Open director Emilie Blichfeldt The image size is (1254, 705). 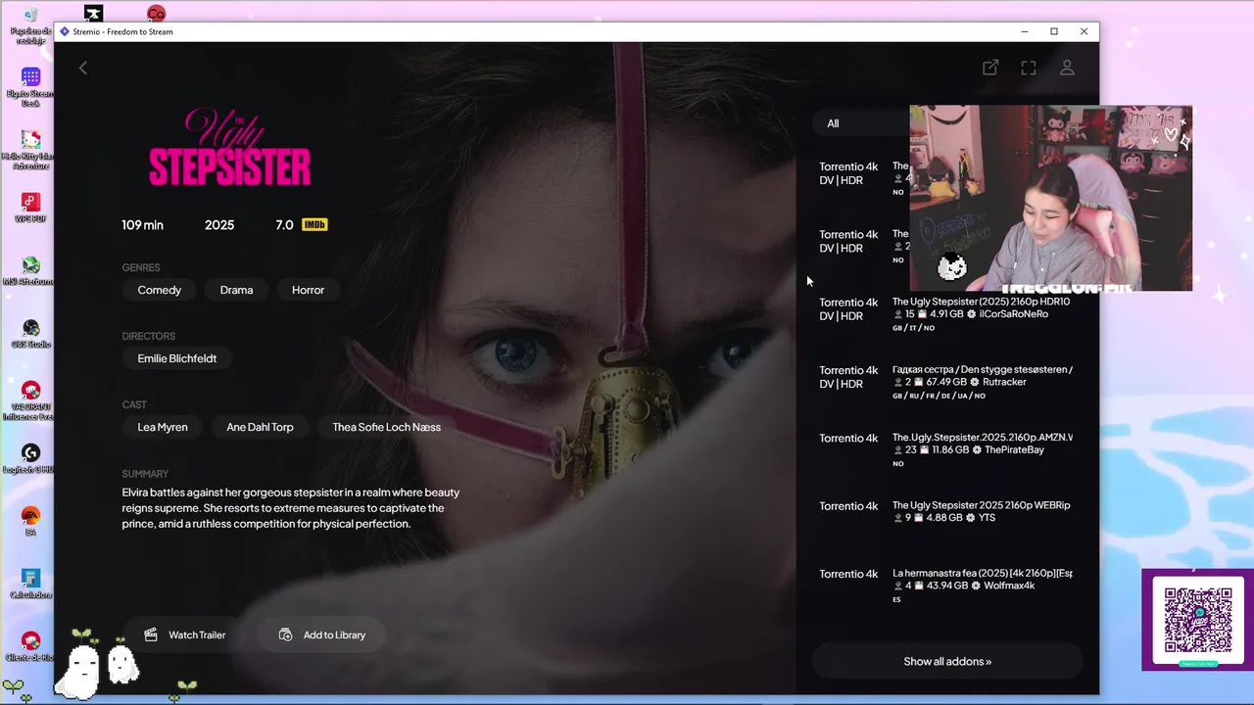pos(177,358)
